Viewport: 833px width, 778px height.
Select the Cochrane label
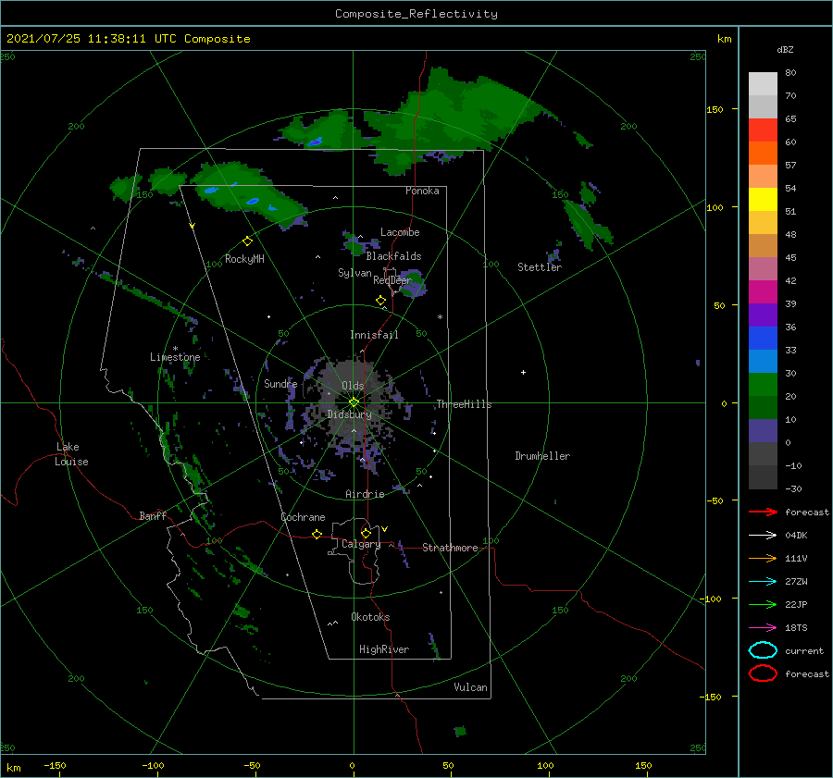[x=303, y=517]
